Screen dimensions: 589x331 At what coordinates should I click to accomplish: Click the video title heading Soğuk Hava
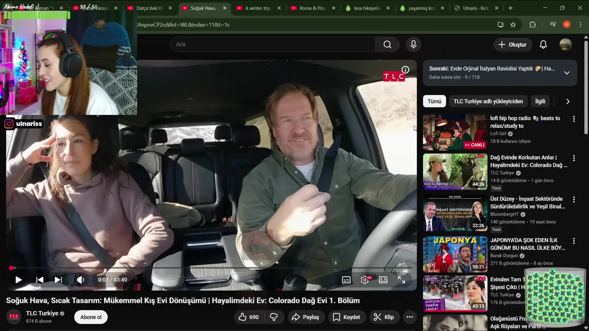[x=183, y=301]
